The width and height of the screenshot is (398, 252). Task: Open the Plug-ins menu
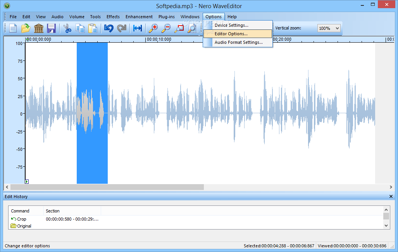click(167, 17)
